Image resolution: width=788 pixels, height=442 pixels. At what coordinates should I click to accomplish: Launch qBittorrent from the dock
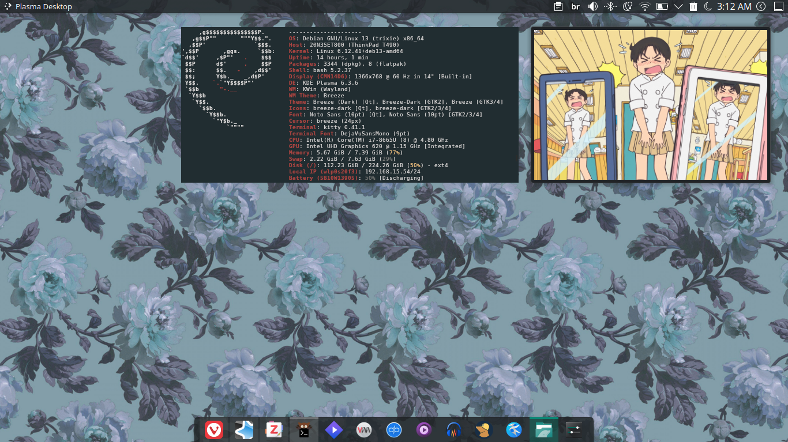click(x=394, y=429)
